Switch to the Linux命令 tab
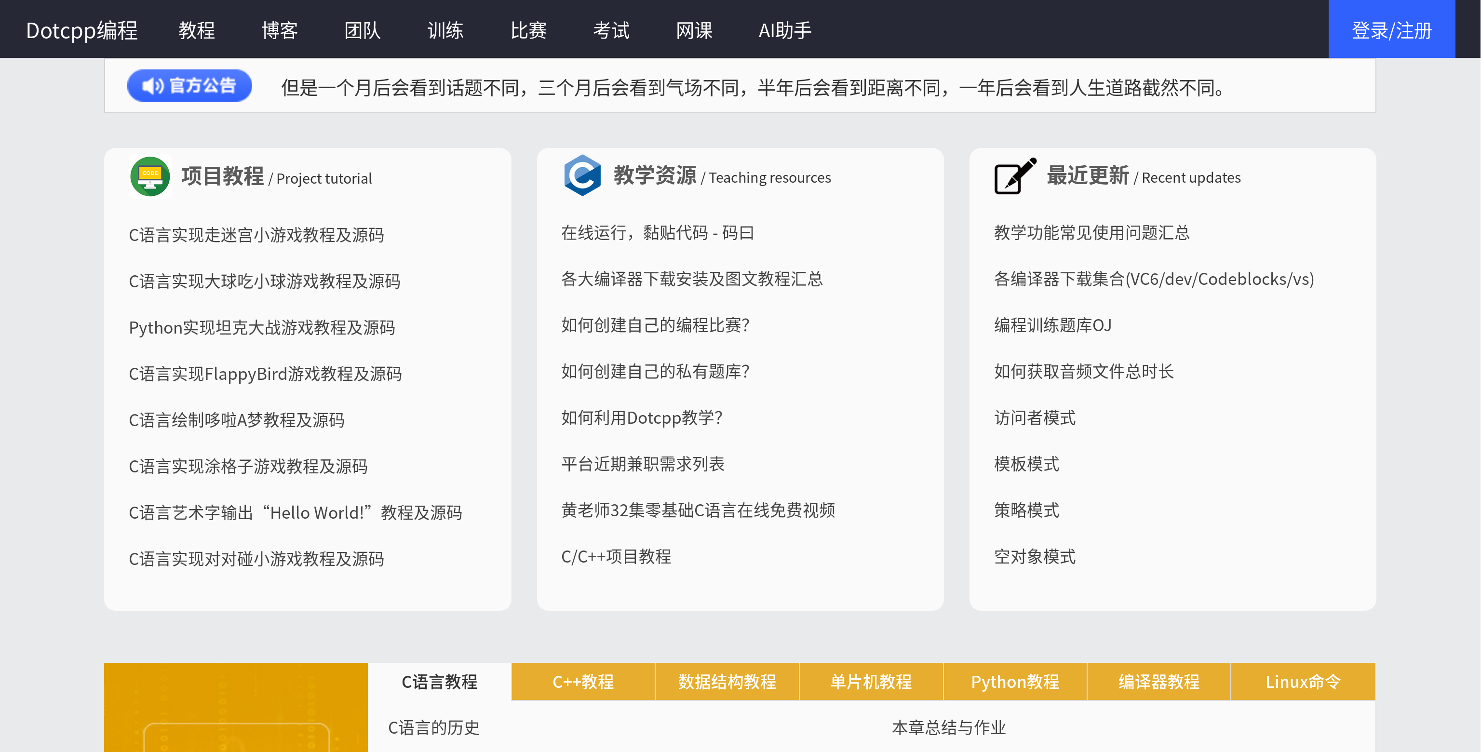Screen dimensions: 1481x752 (x=1302, y=681)
